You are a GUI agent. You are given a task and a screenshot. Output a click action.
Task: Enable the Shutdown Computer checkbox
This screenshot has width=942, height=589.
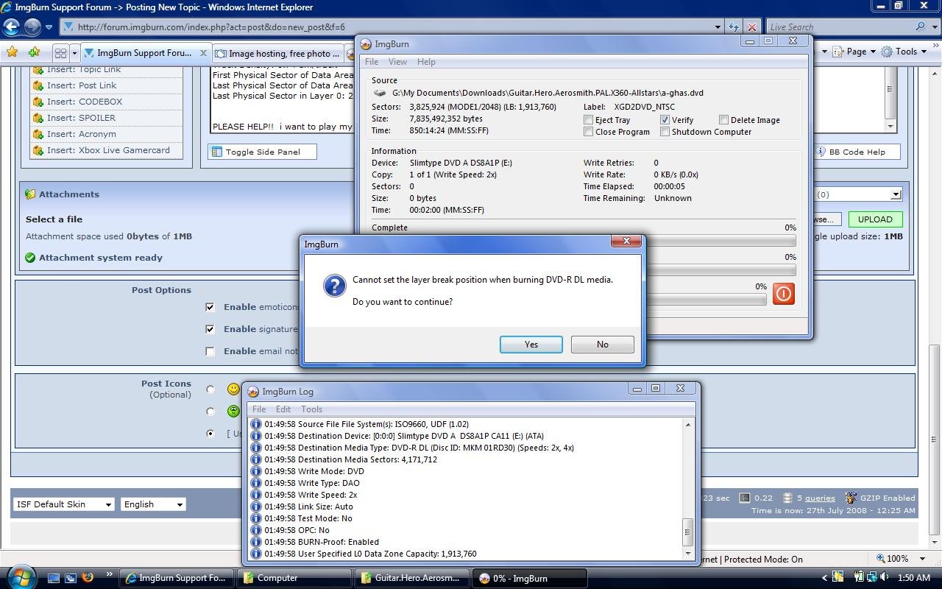pos(665,132)
